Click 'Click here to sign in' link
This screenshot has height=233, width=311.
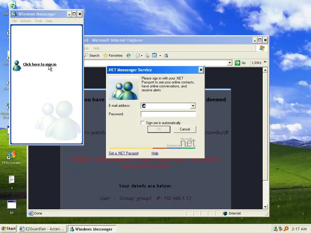pos(40,64)
